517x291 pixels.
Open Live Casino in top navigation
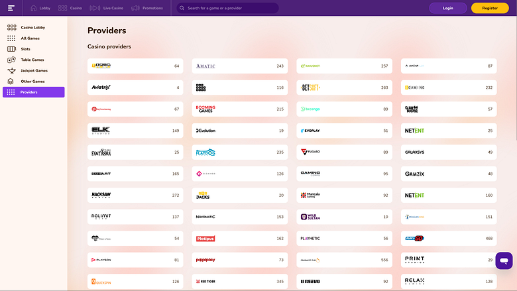[x=107, y=8]
